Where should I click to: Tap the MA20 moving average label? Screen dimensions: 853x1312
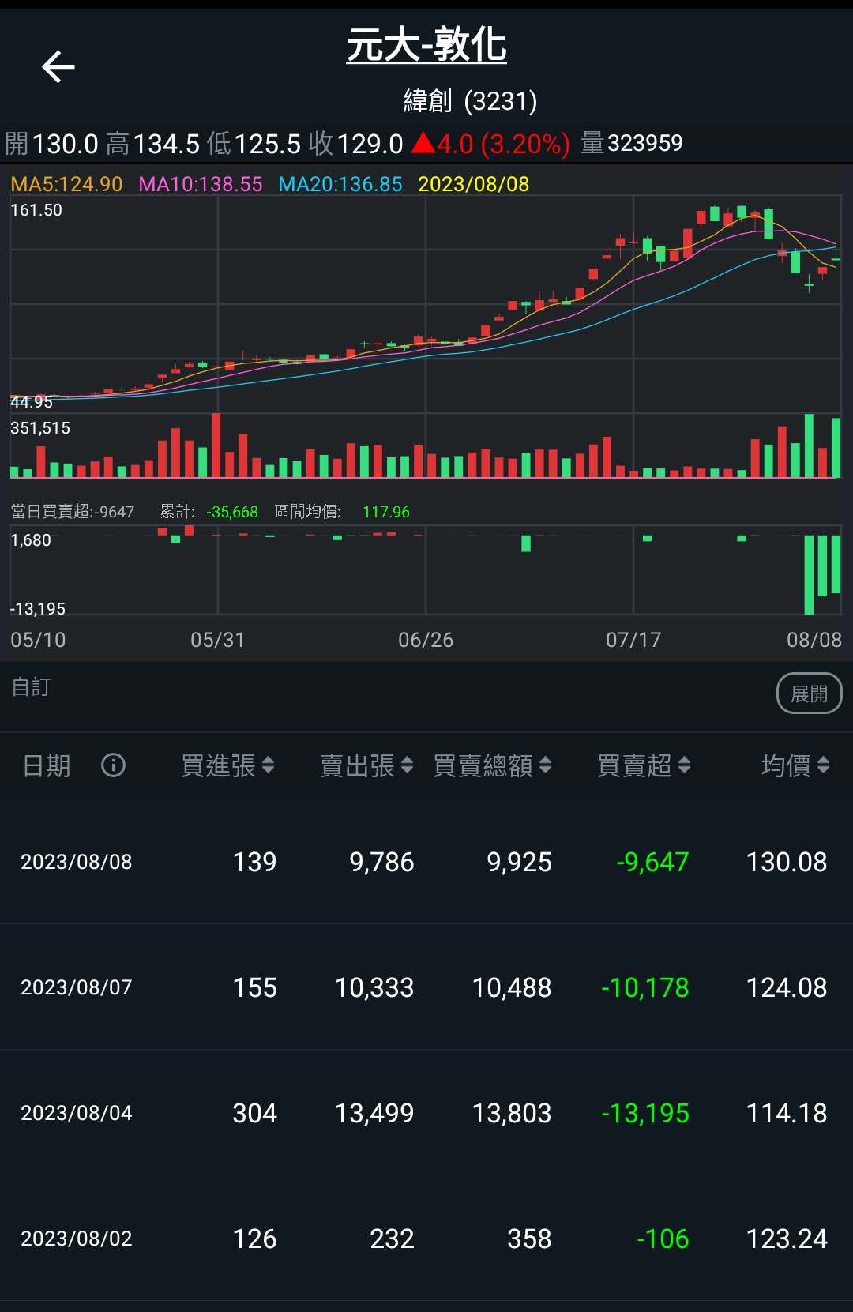coord(340,184)
